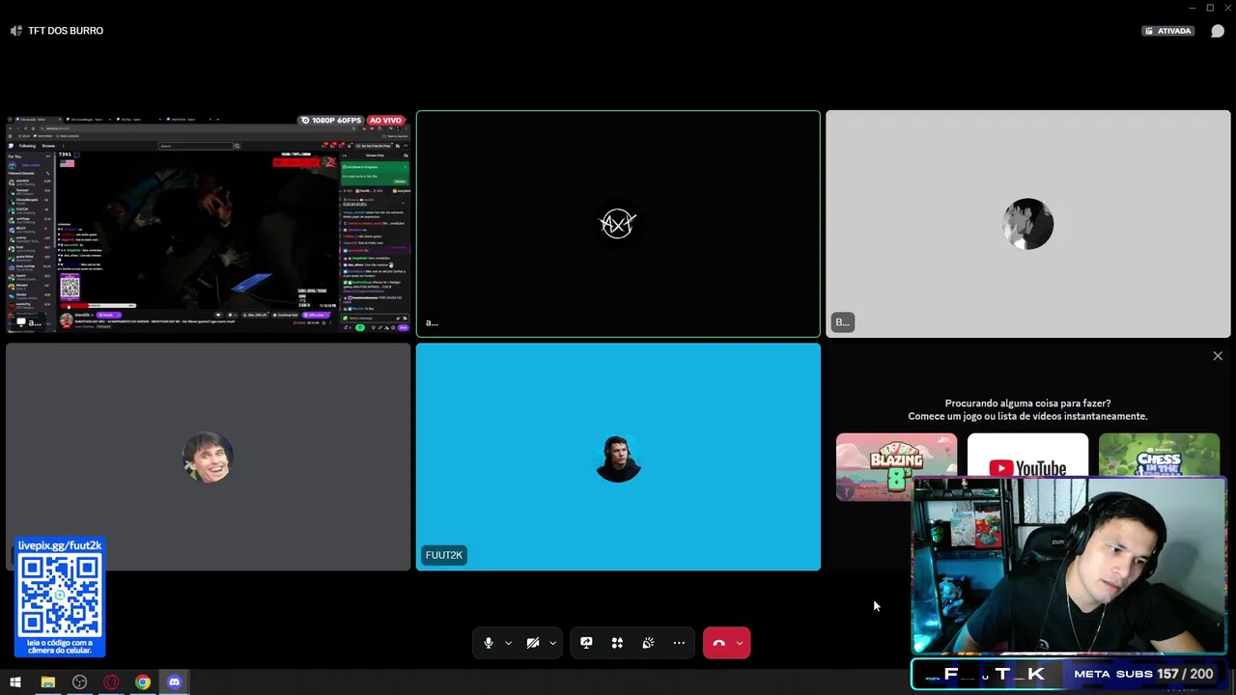Switch to Google Chrome on the taskbar
The image size is (1236, 695).
(x=143, y=682)
